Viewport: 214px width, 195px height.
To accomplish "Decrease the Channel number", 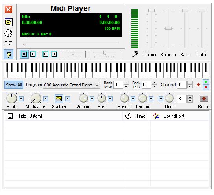I will (x=190, y=86).
